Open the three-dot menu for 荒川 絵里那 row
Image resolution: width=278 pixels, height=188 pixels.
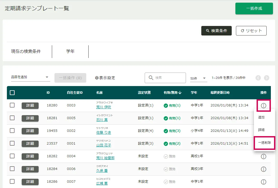pos(263,156)
